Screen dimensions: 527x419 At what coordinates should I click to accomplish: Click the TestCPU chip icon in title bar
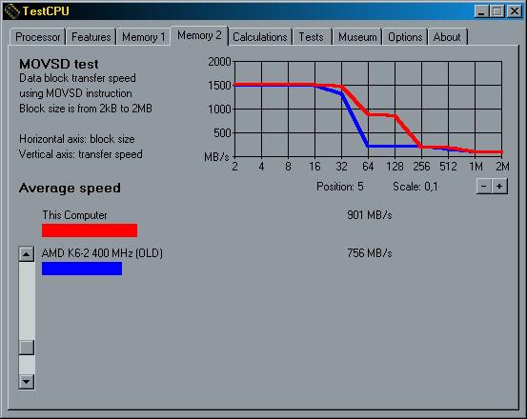tap(12, 11)
